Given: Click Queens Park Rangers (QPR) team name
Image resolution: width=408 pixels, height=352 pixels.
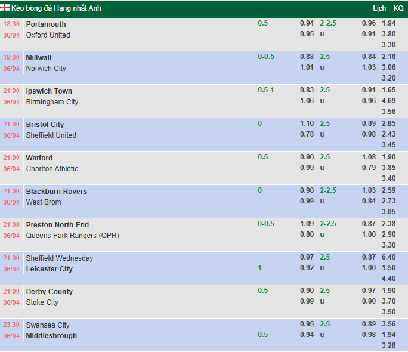Looking at the screenshot, I should 72,236.
